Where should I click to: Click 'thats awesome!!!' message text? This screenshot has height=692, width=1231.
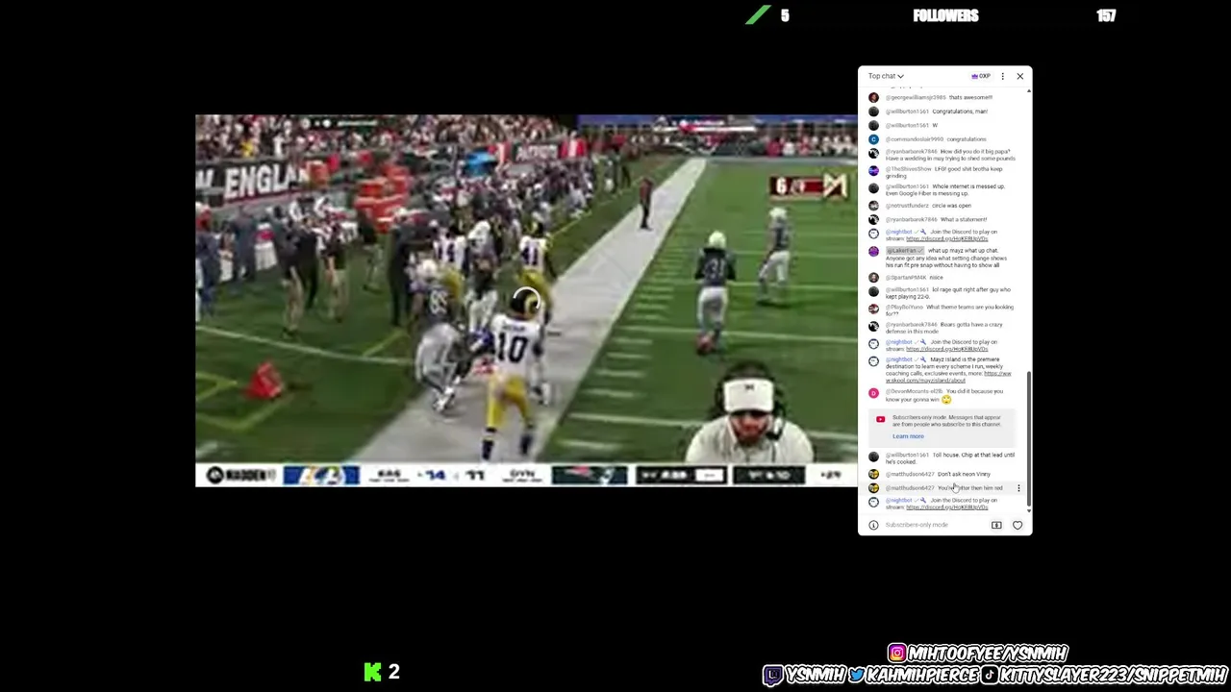970,97
